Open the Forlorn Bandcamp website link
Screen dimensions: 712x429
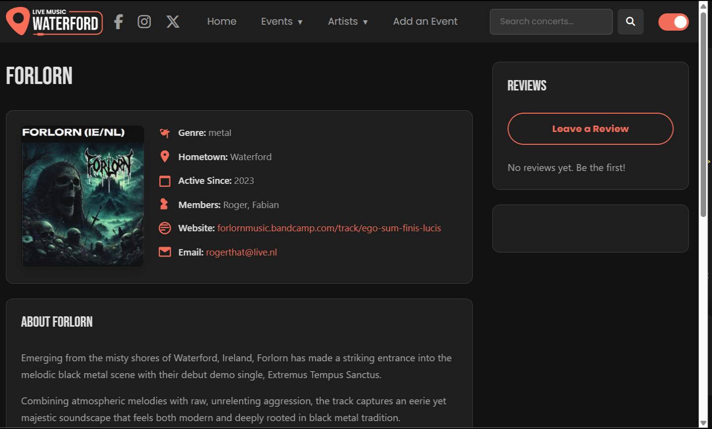pyautogui.click(x=329, y=228)
